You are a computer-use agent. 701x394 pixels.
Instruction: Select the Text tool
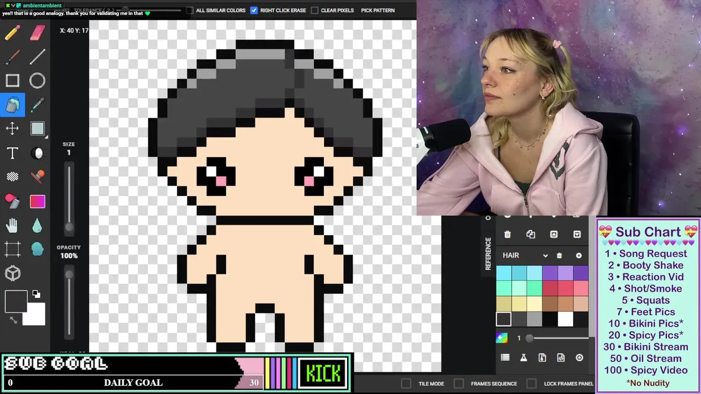tap(12, 153)
